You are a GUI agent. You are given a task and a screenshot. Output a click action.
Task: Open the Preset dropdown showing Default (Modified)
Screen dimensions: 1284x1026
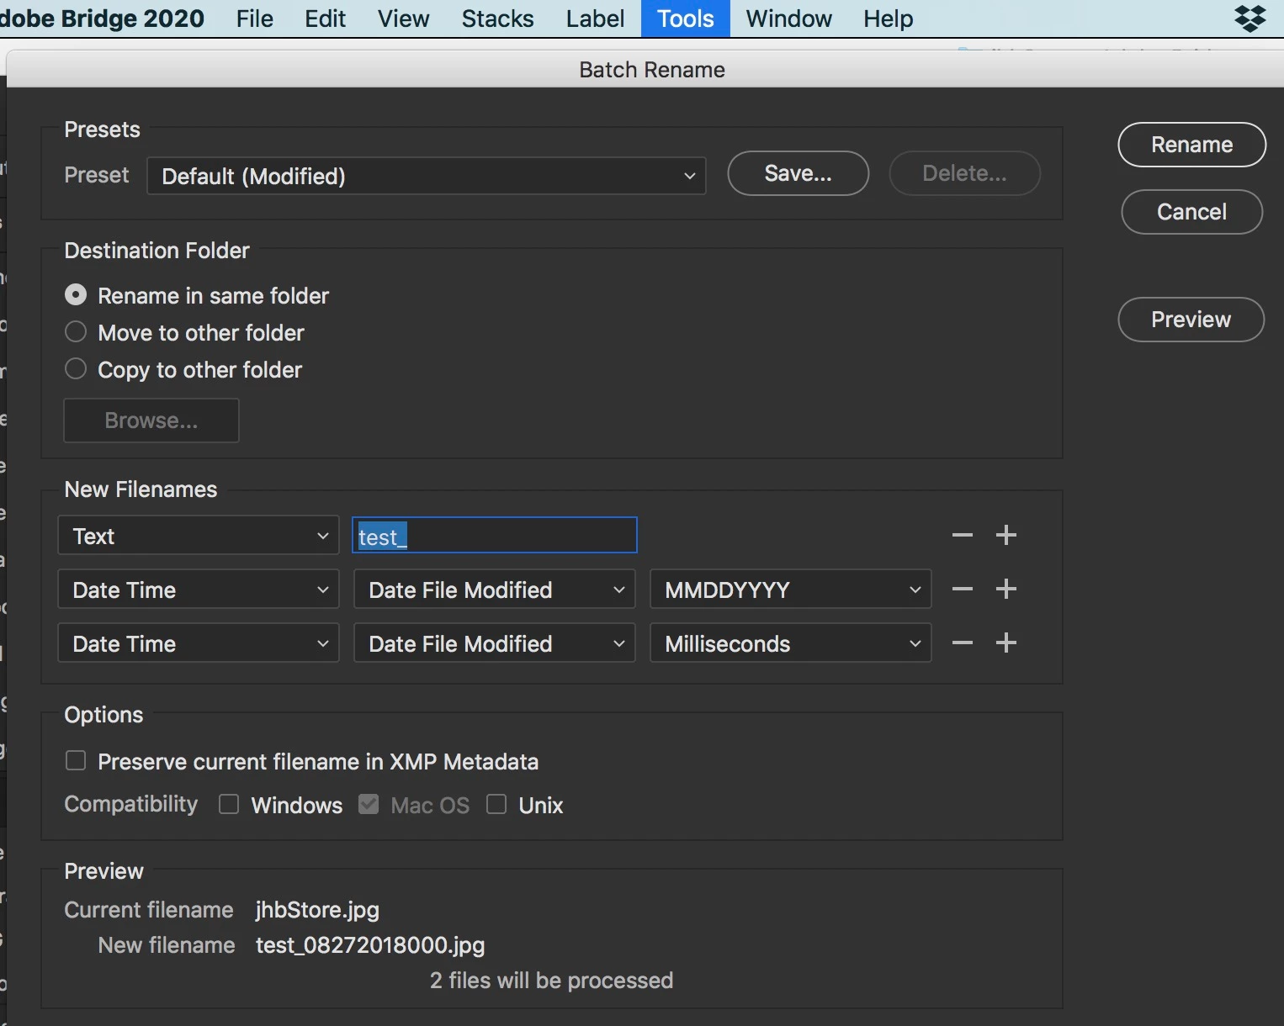(x=427, y=176)
